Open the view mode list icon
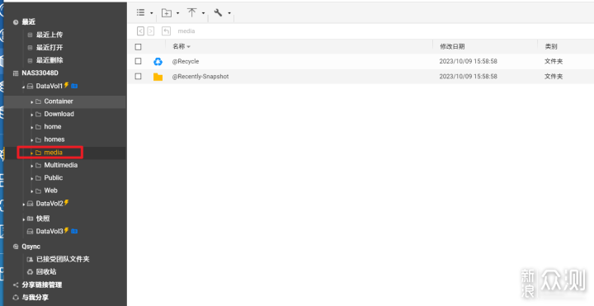594x306 pixels. pyautogui.click(x=140, y=12)
